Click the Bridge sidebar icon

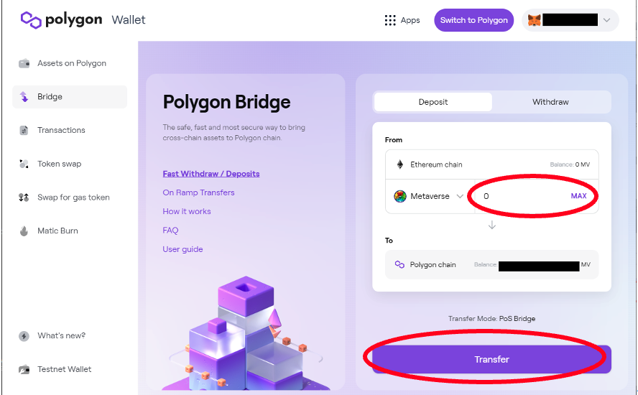[24, 97]
